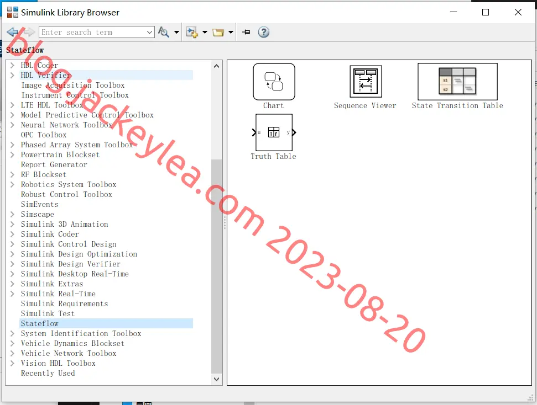Screen dimensions: 537x405
Task: Click the tree scroll up arrow
Action: click(x=216, y=66)
